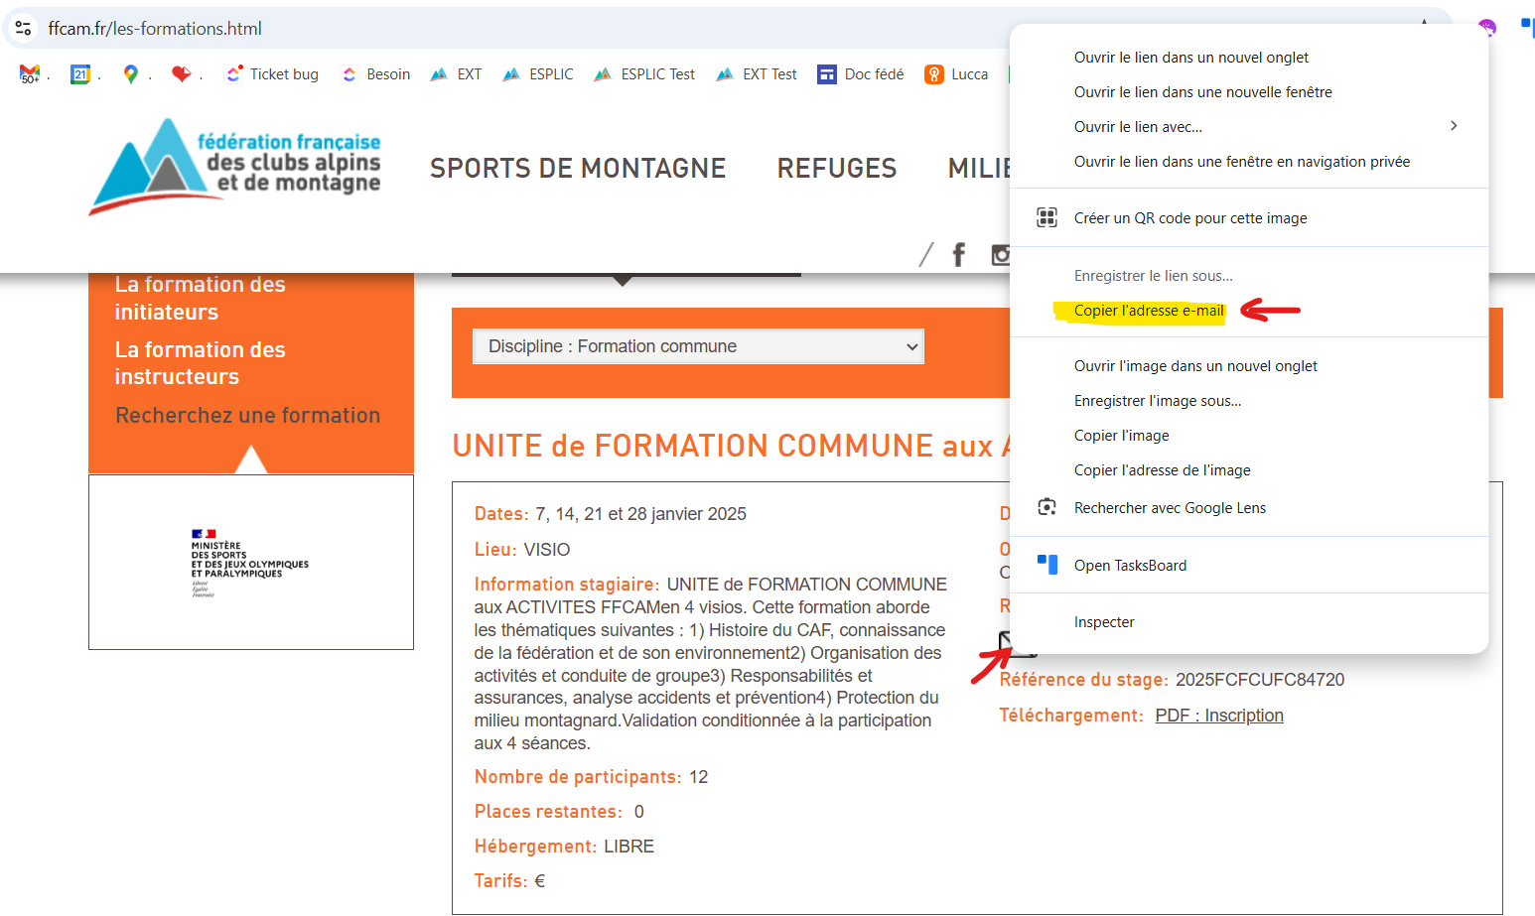Click the site settings icon in the address bar
This screenshot has width=1535, height=916.
point(23,28)
